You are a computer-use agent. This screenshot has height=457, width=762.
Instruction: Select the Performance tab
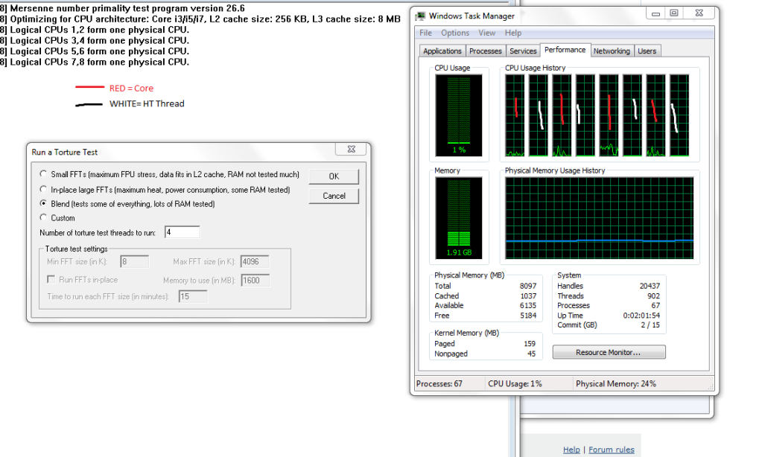[x=565, y=50]
